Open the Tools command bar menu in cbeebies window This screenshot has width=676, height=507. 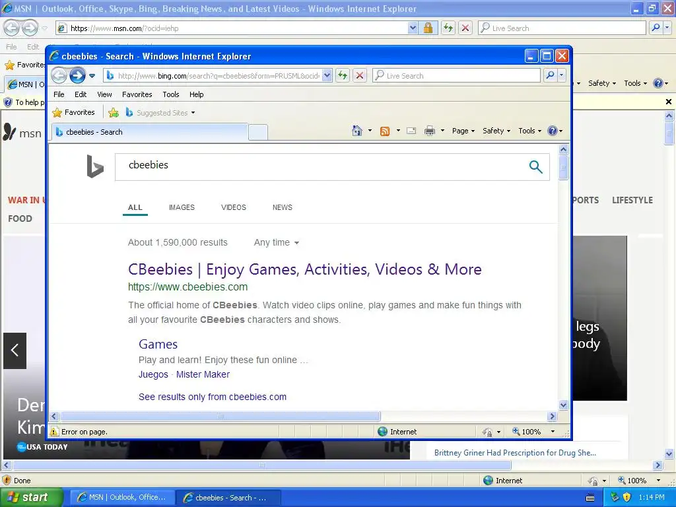(x=529, y=131)
